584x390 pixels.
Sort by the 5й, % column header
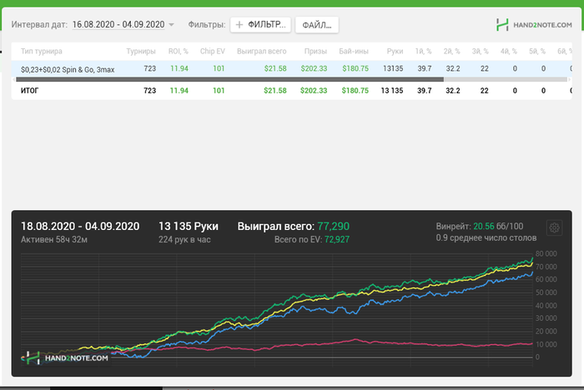point(537,52)
